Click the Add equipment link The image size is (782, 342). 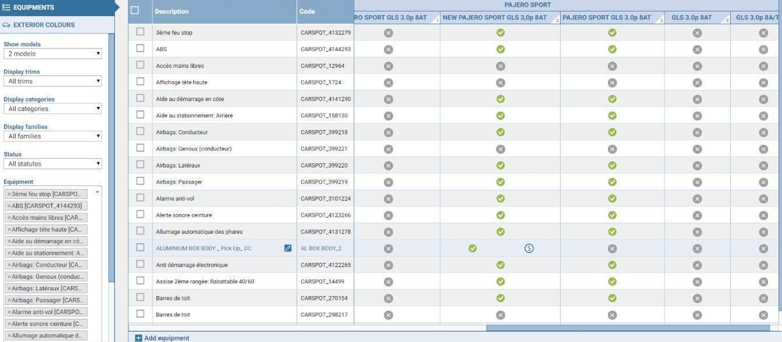click(167, 338)
